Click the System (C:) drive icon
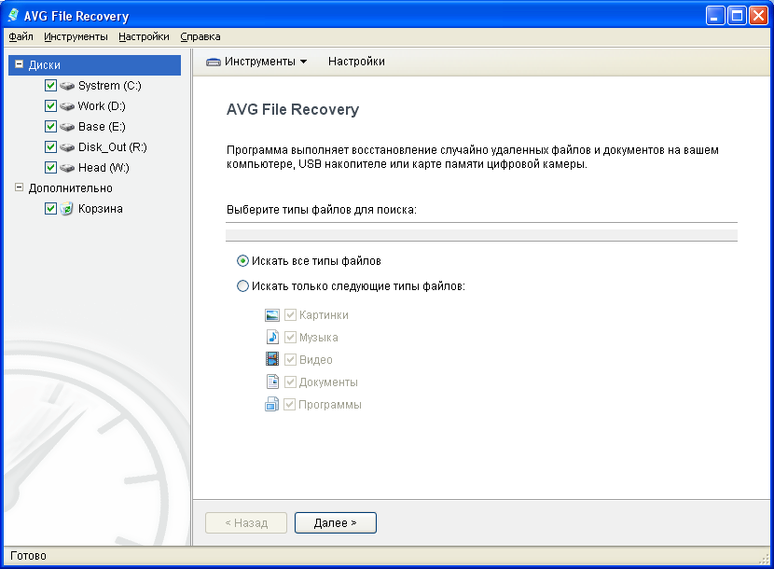This screenshot has height=569, width=774. point(67,86)
